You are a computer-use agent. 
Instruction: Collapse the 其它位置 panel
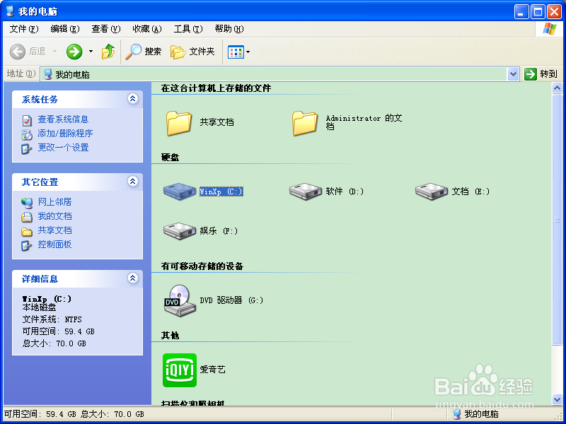(133, 181)
